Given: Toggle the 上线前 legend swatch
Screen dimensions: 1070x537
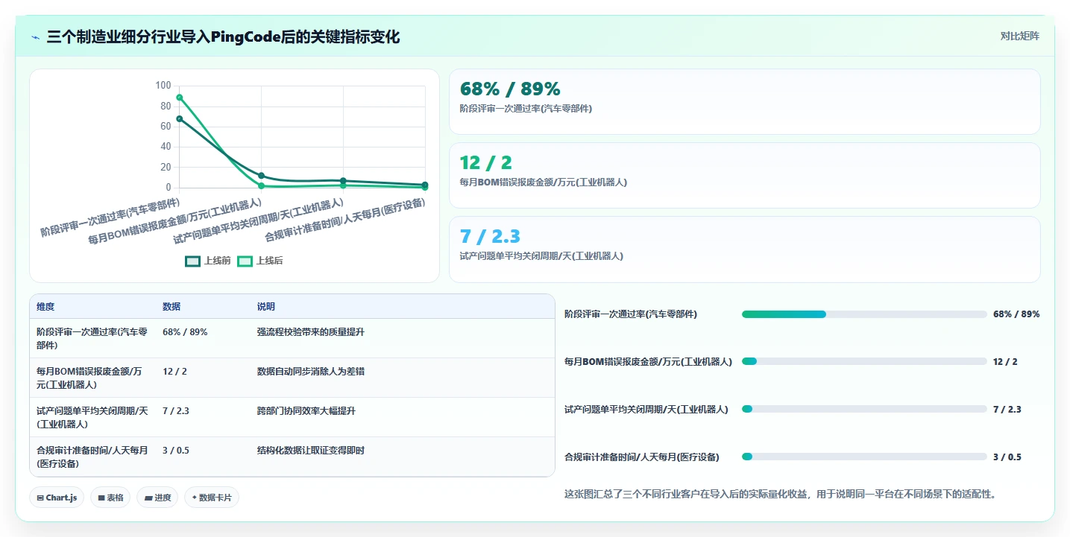Looking at the screenshot, I should click(x=192, y=261).
